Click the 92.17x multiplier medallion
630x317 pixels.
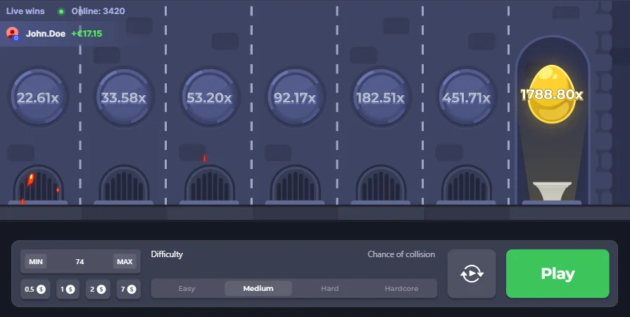coord(295,97)
